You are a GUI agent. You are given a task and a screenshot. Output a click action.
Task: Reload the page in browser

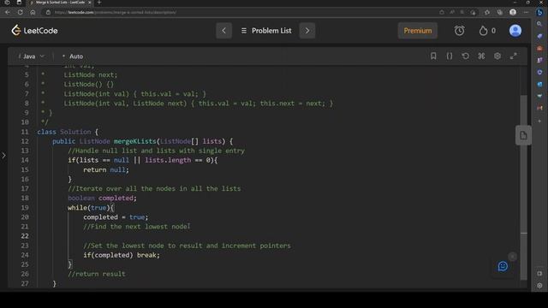(x=21, y=12)
